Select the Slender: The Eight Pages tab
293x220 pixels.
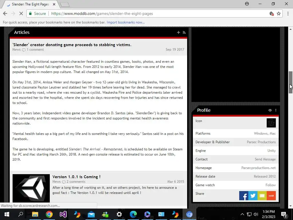coord(30,4)
